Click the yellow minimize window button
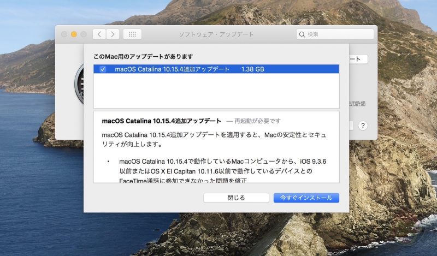This screenshot has width=437, height=256. (x=74, y=34)
